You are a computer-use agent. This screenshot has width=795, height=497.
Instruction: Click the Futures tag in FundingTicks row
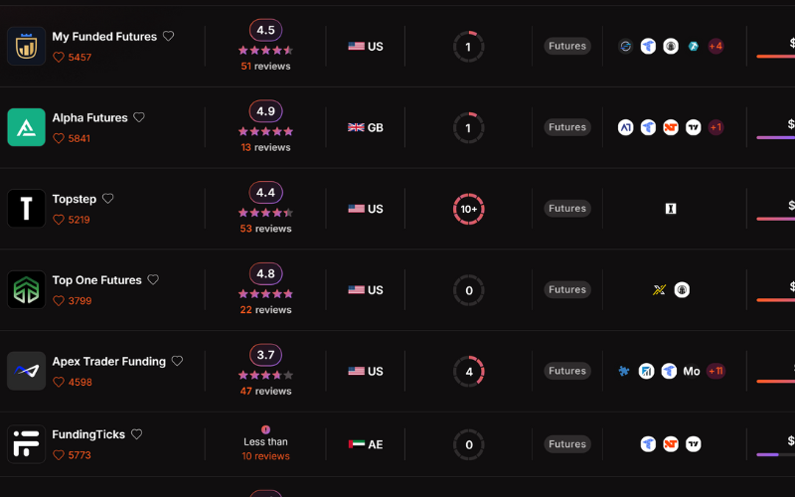coord(567,444)
